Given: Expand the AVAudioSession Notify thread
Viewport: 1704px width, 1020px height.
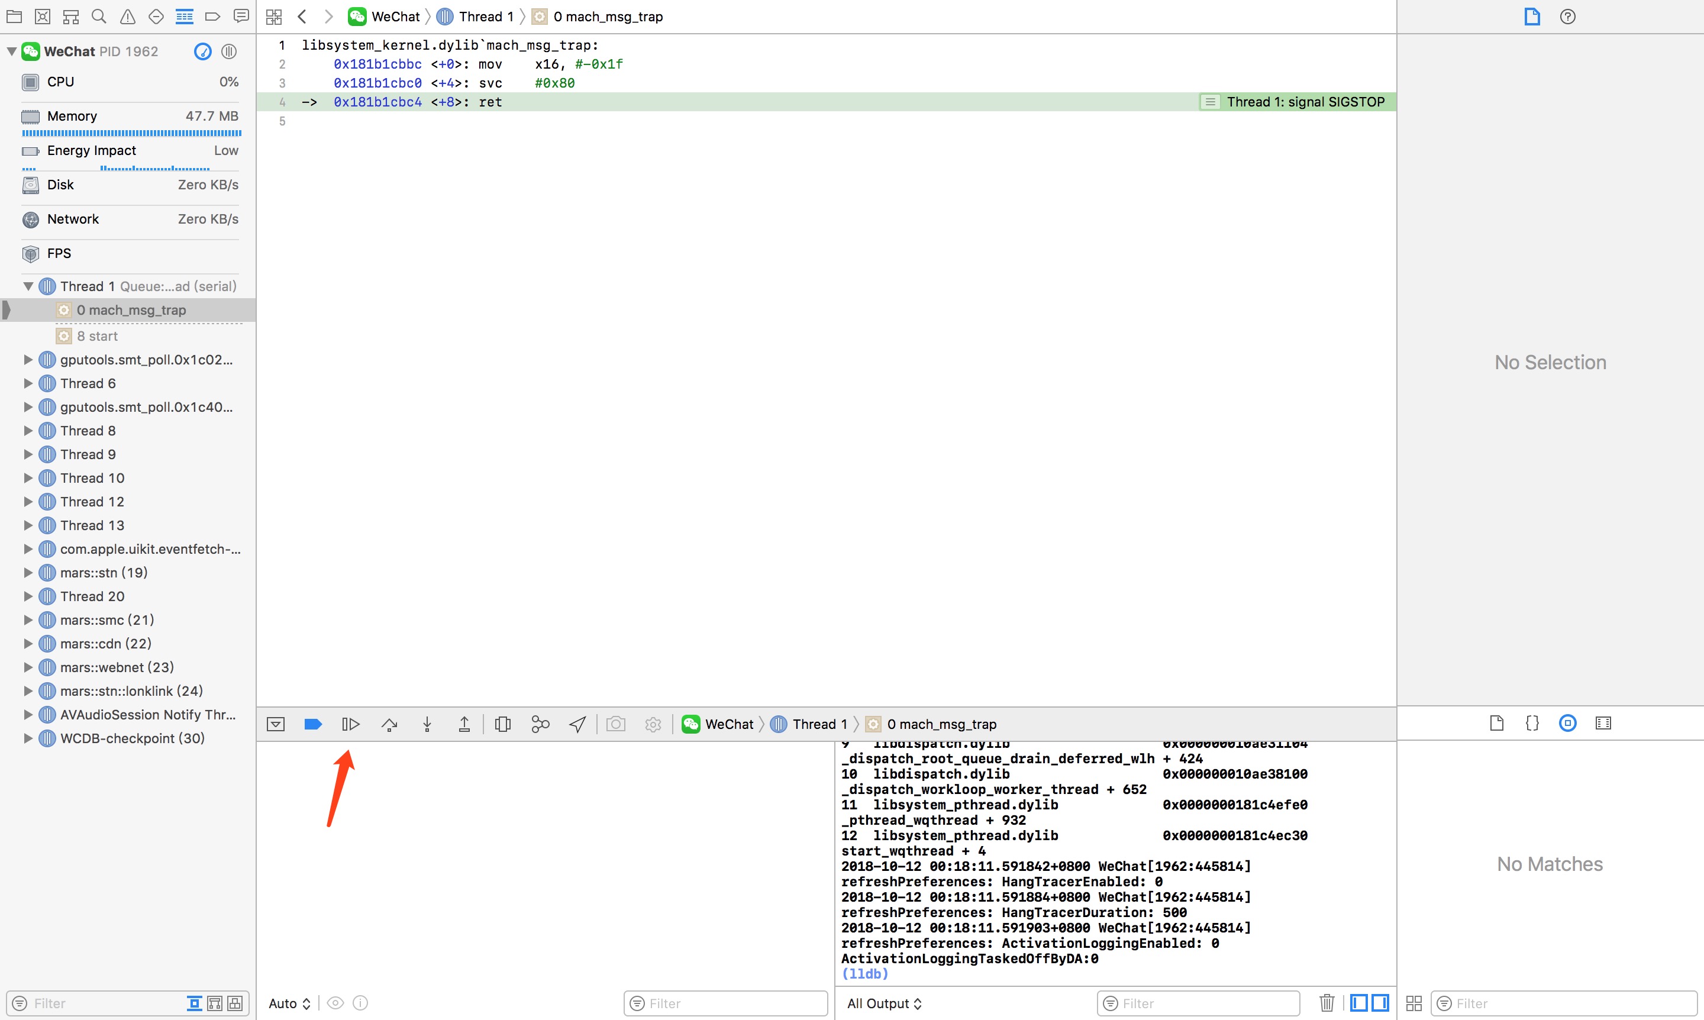Looking at the screenshot, I should [28, 715].
